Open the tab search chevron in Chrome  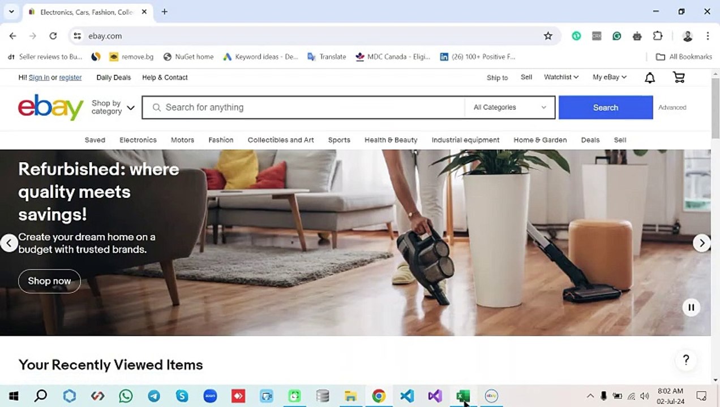tap(11, 11)
